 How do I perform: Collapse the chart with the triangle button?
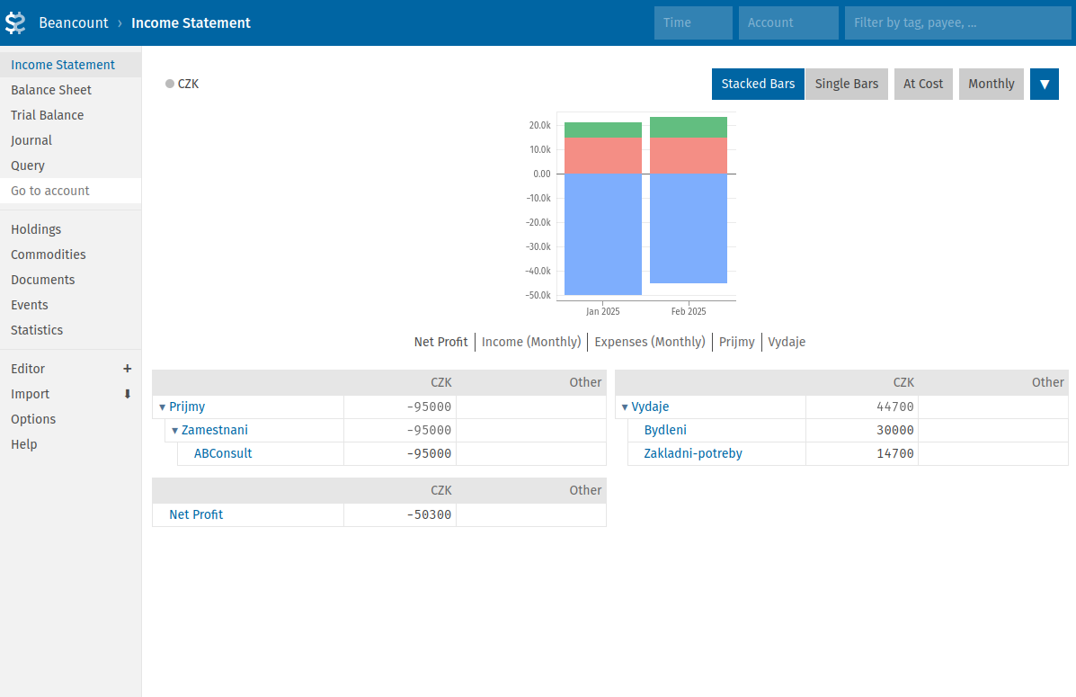coord(1044,84)
